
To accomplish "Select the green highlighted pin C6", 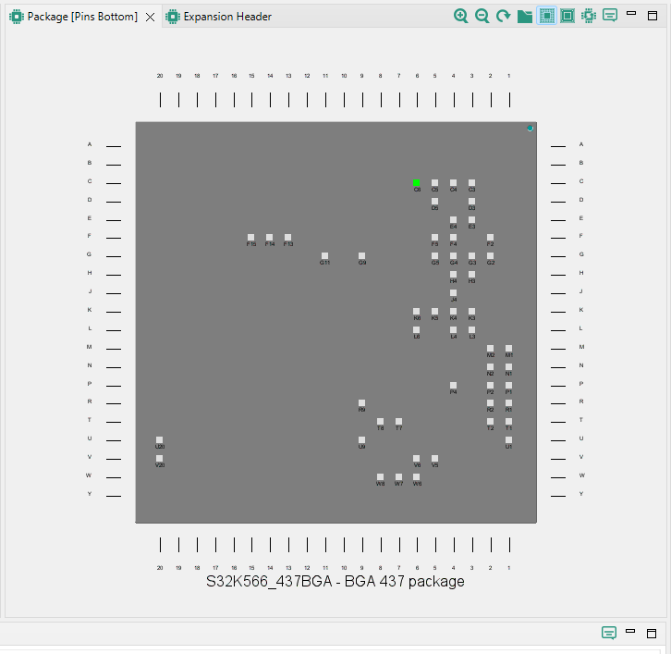I will (417, 183).
